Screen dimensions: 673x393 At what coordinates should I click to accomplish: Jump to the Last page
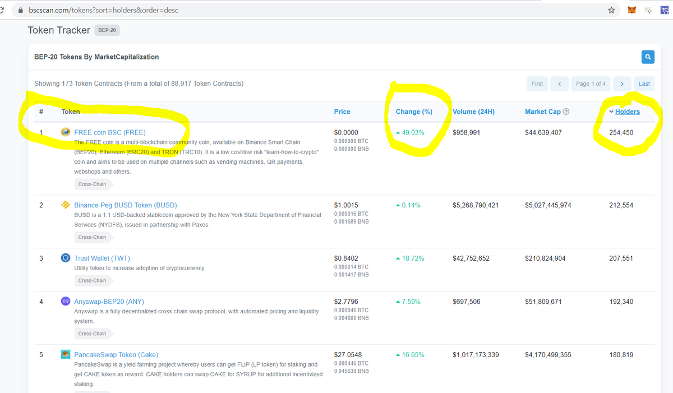click(644, 84)
